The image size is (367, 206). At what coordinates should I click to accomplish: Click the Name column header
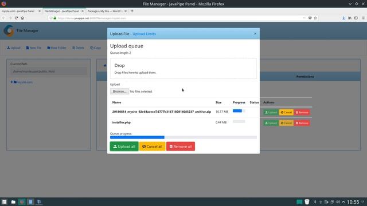[x=116, y=102]
